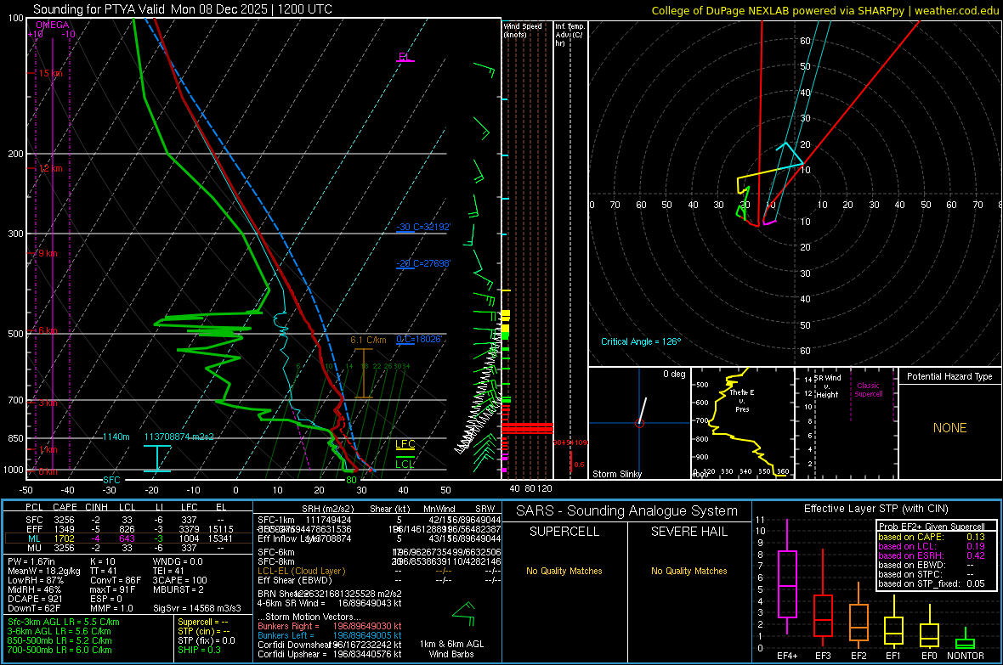Click the DCAPE = 921 value
This screenshot has width=1003, height=665.
tap(35, 599)
